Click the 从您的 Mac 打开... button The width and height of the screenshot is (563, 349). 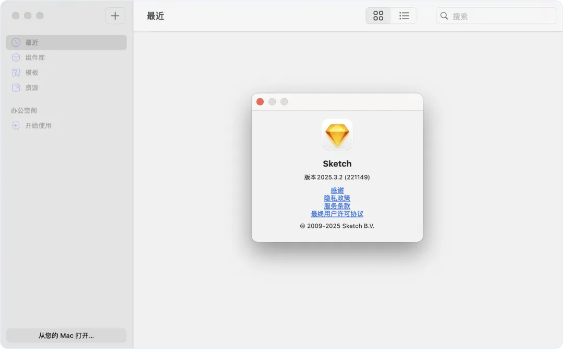(66, 335)
